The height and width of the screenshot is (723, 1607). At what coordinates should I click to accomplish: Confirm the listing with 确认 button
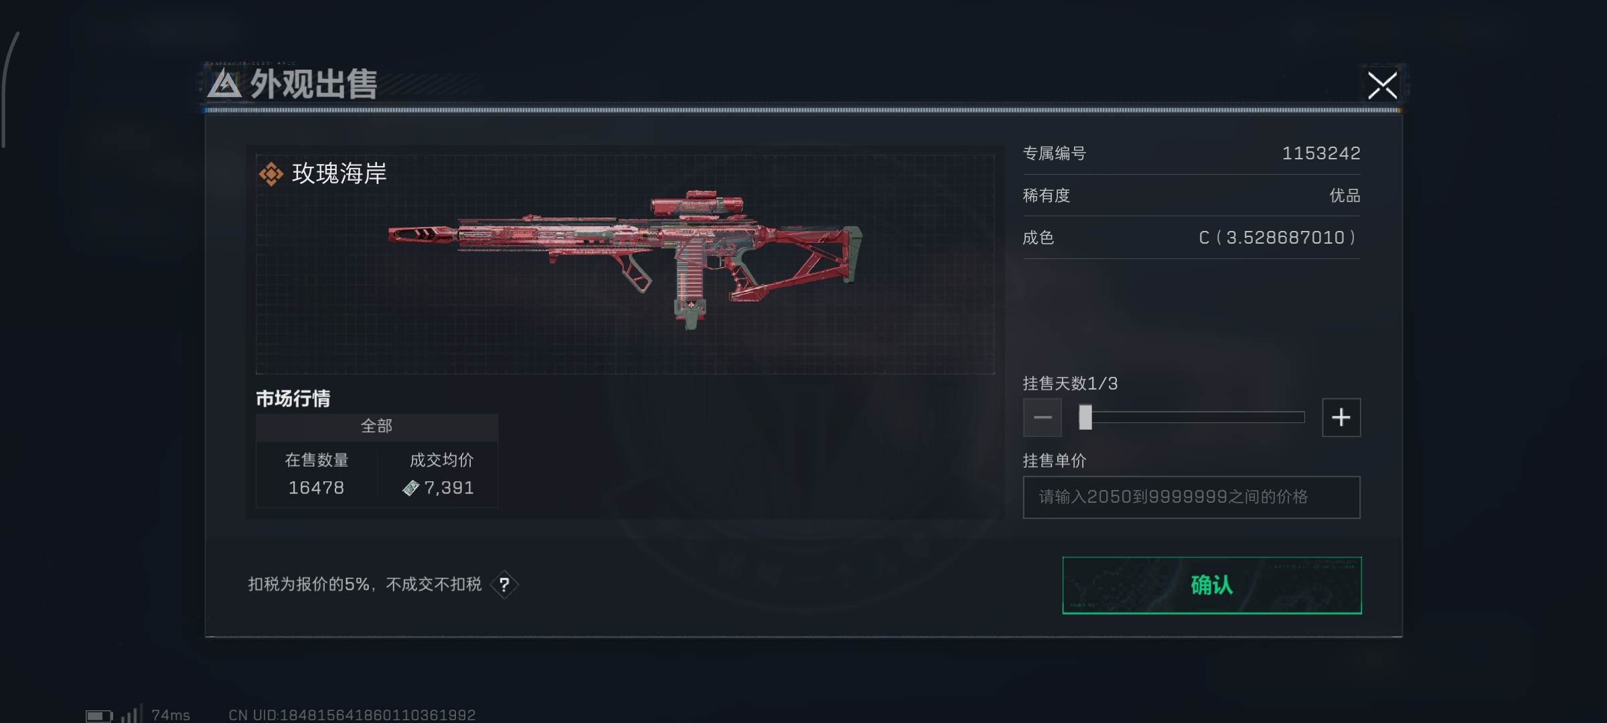point(1212,585)
